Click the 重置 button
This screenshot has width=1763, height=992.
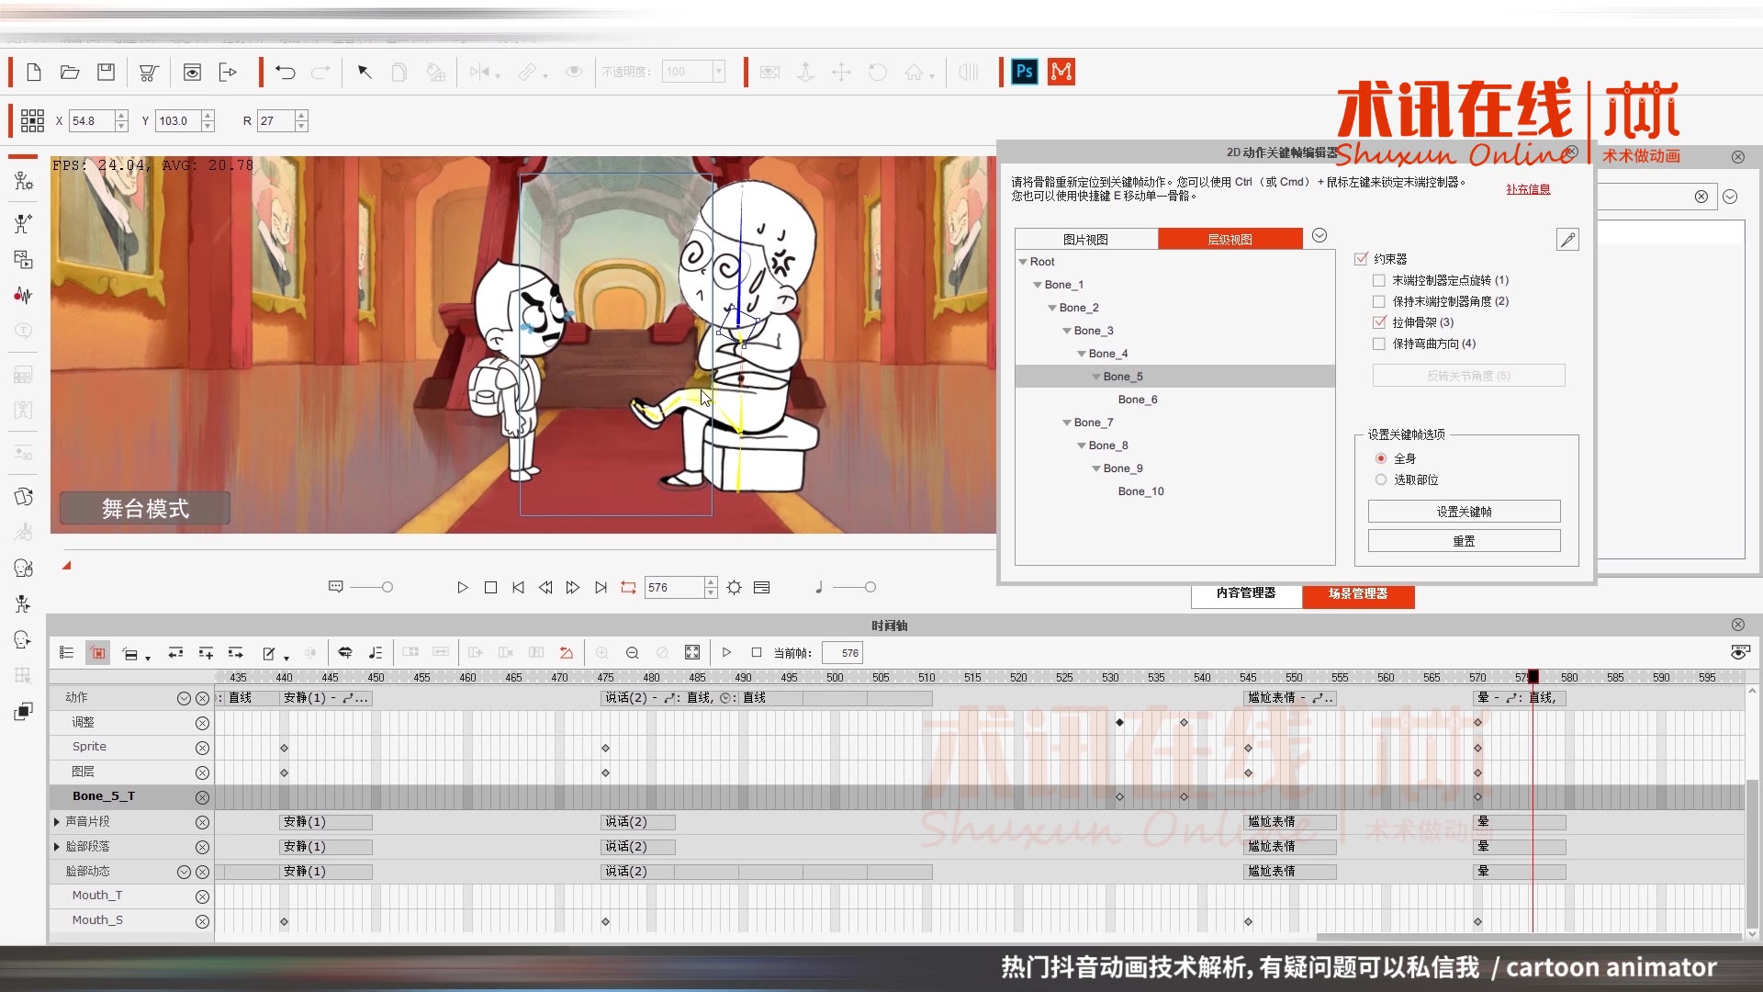click(x=1465, y=541)
